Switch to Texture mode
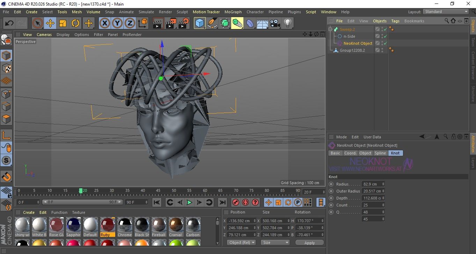 [6, 68]
